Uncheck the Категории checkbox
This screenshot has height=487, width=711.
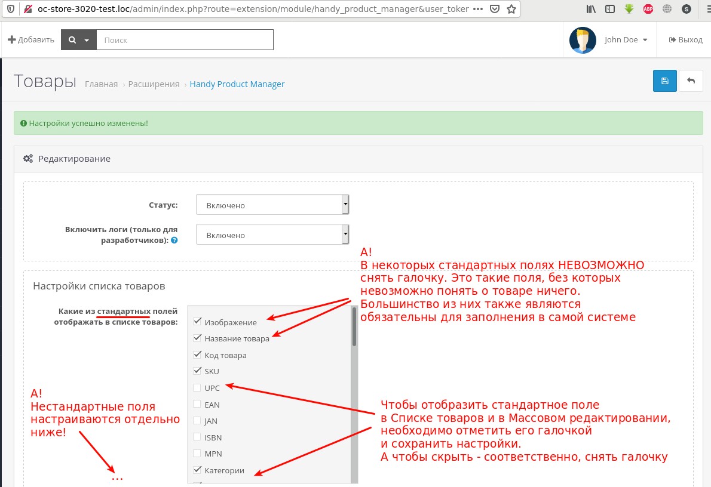(x=198, y=470)
